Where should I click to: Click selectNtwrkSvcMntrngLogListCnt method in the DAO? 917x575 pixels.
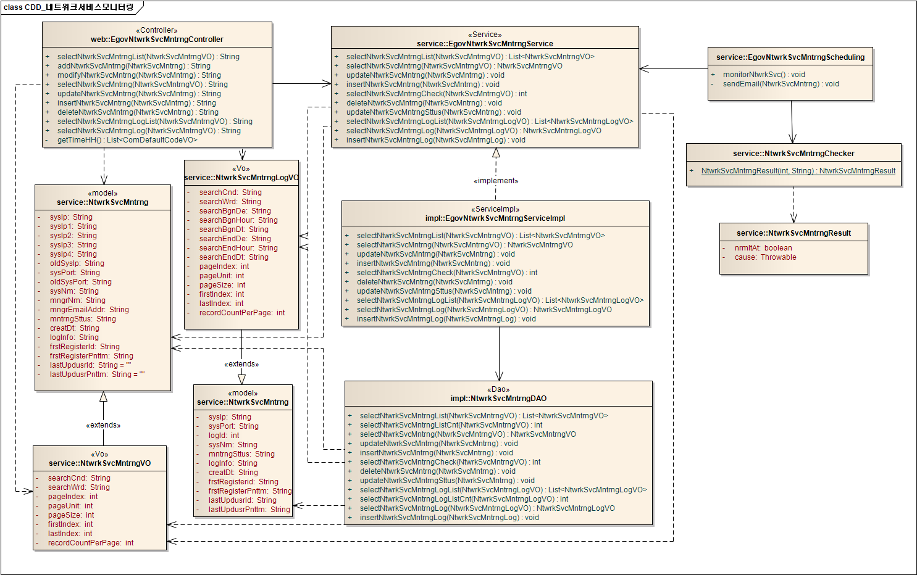coord(464,499)
